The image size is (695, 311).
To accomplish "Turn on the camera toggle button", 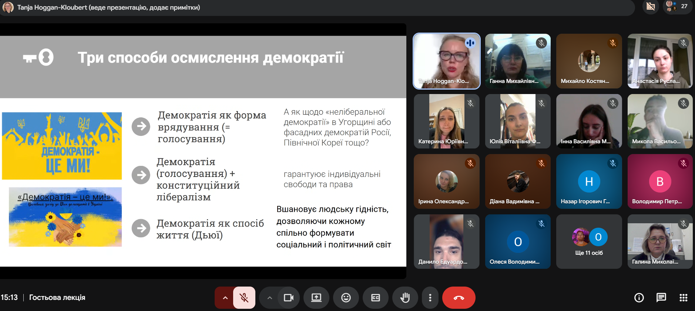I will 289,298.
